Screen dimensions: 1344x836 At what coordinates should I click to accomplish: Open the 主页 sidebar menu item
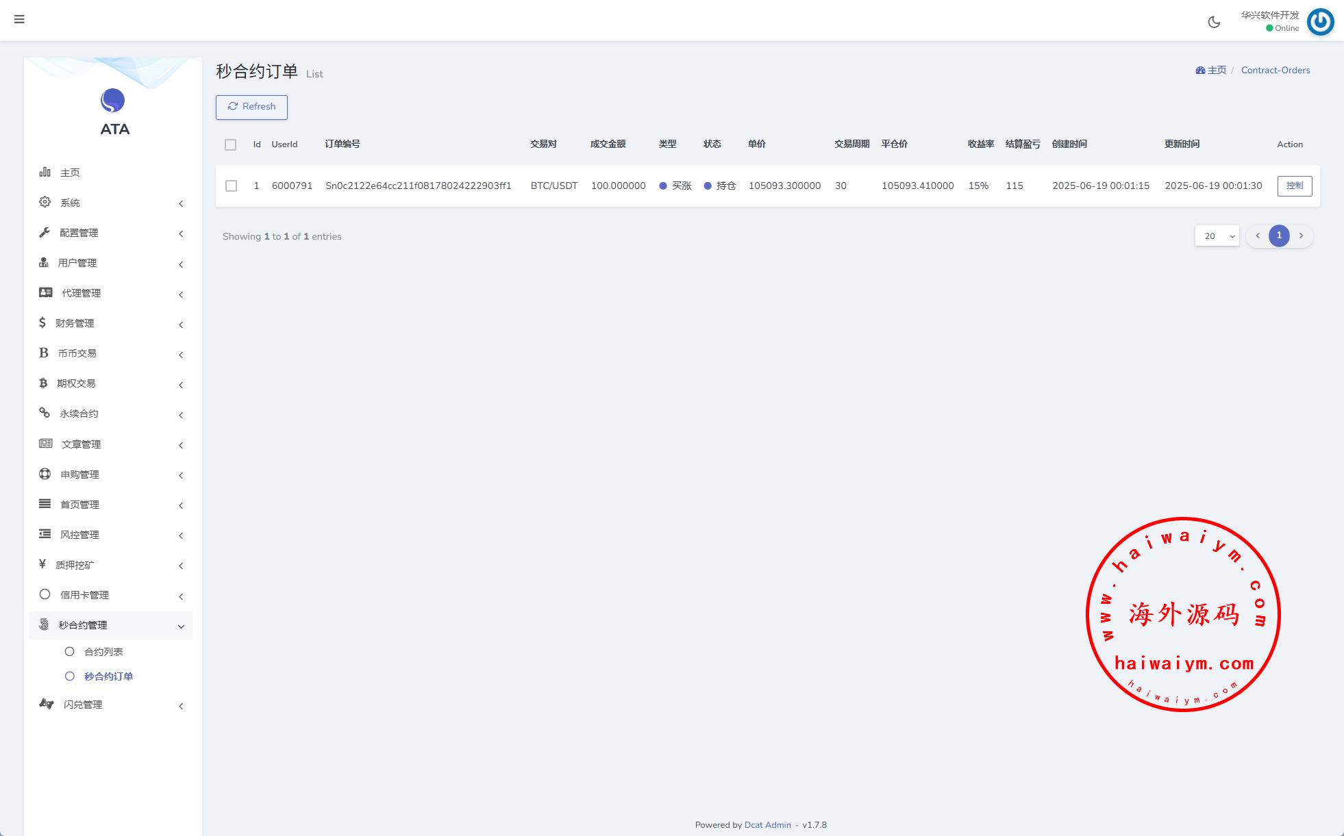pyautogui.click(x=69, y=173)
